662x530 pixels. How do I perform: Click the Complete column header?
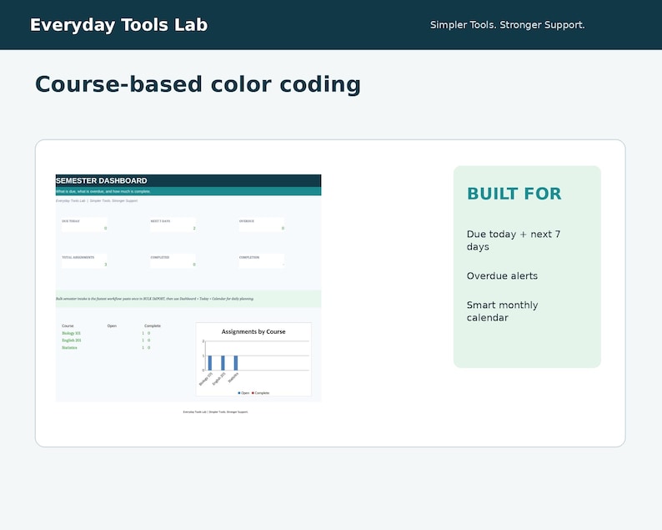[153, 326]
